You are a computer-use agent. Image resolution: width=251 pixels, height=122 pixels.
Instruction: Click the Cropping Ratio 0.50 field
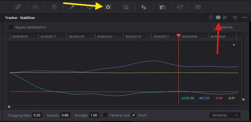point(37,115)
